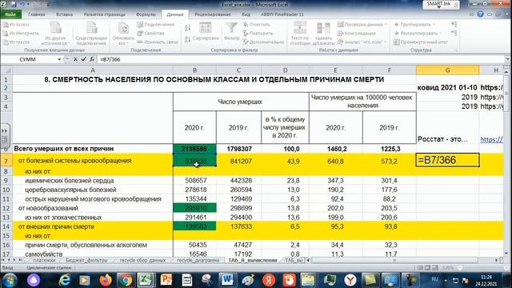Select Normal view button in the status bar
The width and height of the screenshot is (512, 288).
(420, 268)
